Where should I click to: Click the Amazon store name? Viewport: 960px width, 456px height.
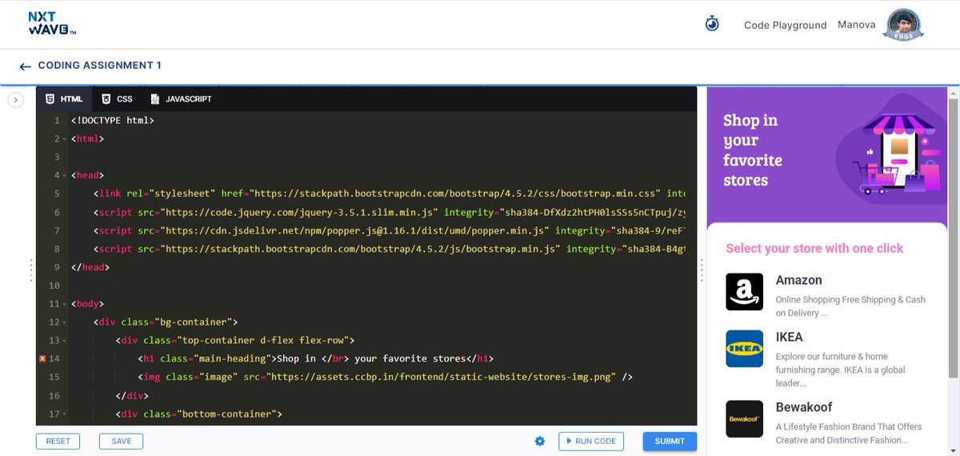(x=798, y=280)
